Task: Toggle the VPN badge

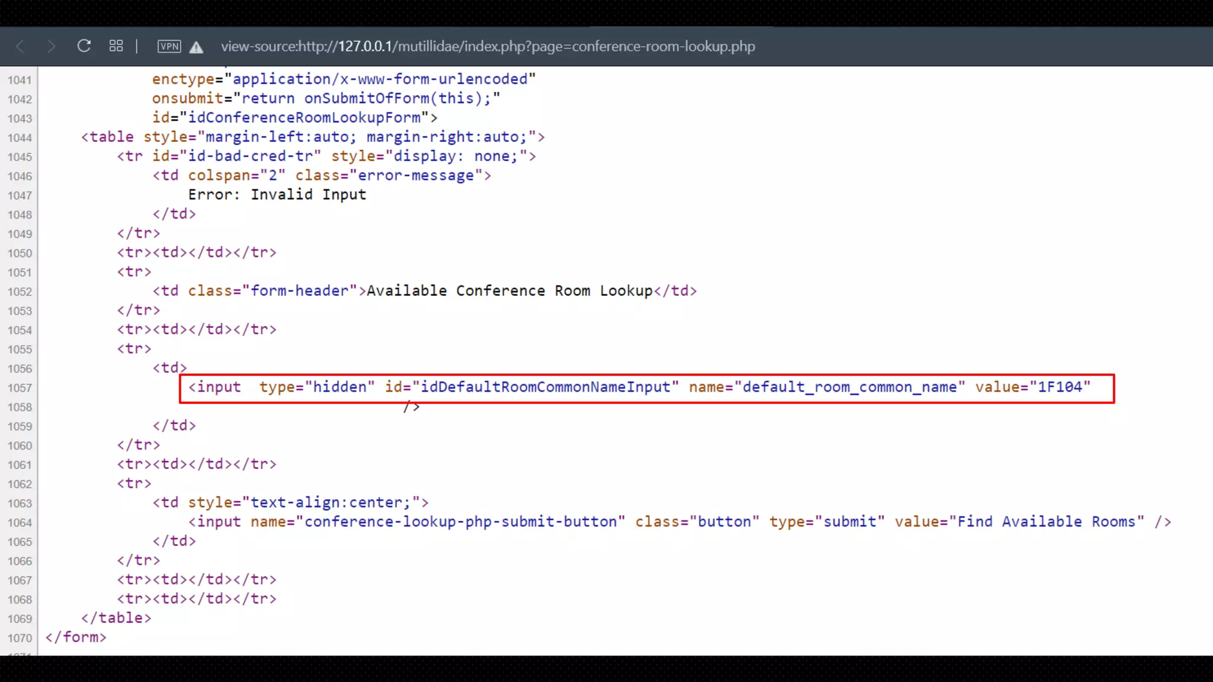Action: pos(169,46)
